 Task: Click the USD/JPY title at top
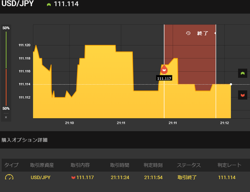tap(17, 4)
